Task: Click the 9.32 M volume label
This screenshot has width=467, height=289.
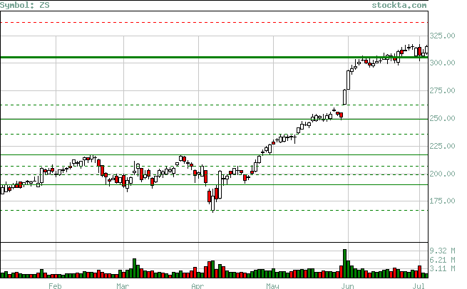Action: coord(442,251)
